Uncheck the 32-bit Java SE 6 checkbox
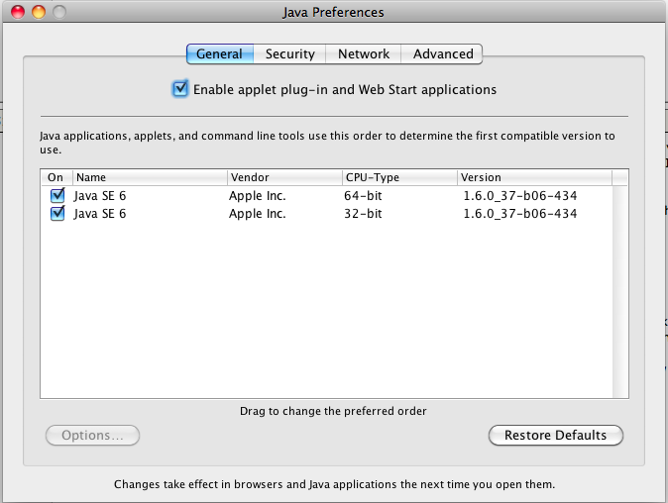 click(57, 213)
